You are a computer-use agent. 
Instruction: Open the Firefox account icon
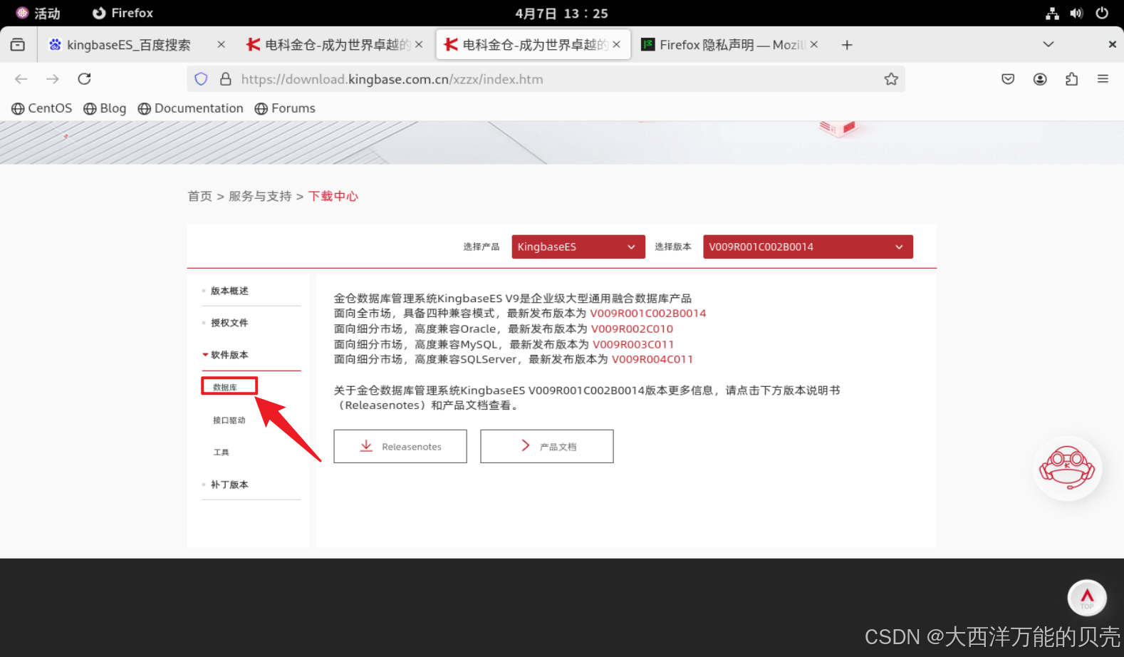click(x=1040, y=79)
